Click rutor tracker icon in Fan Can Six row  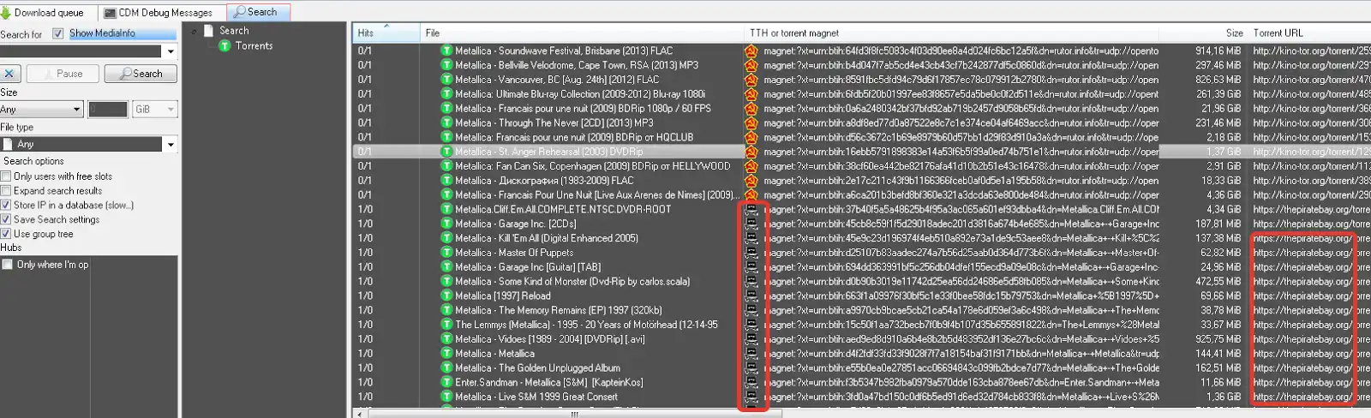(x=751, y=166)
